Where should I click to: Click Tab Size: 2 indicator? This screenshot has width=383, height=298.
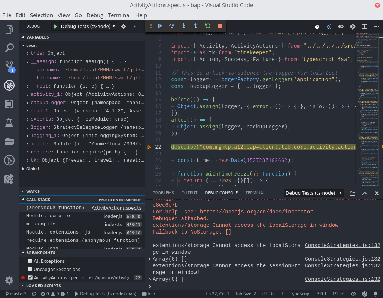coord(246,294)
